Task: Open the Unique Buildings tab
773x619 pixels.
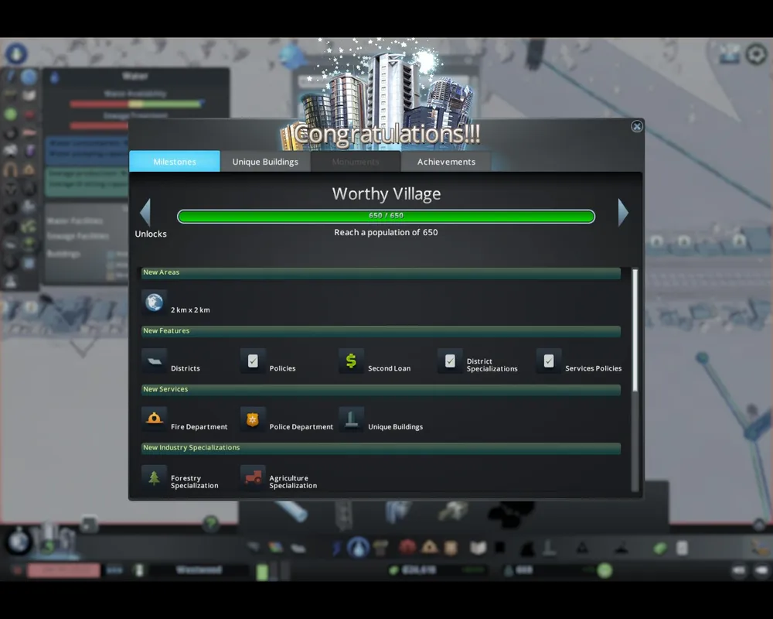Action: [265, 162]
